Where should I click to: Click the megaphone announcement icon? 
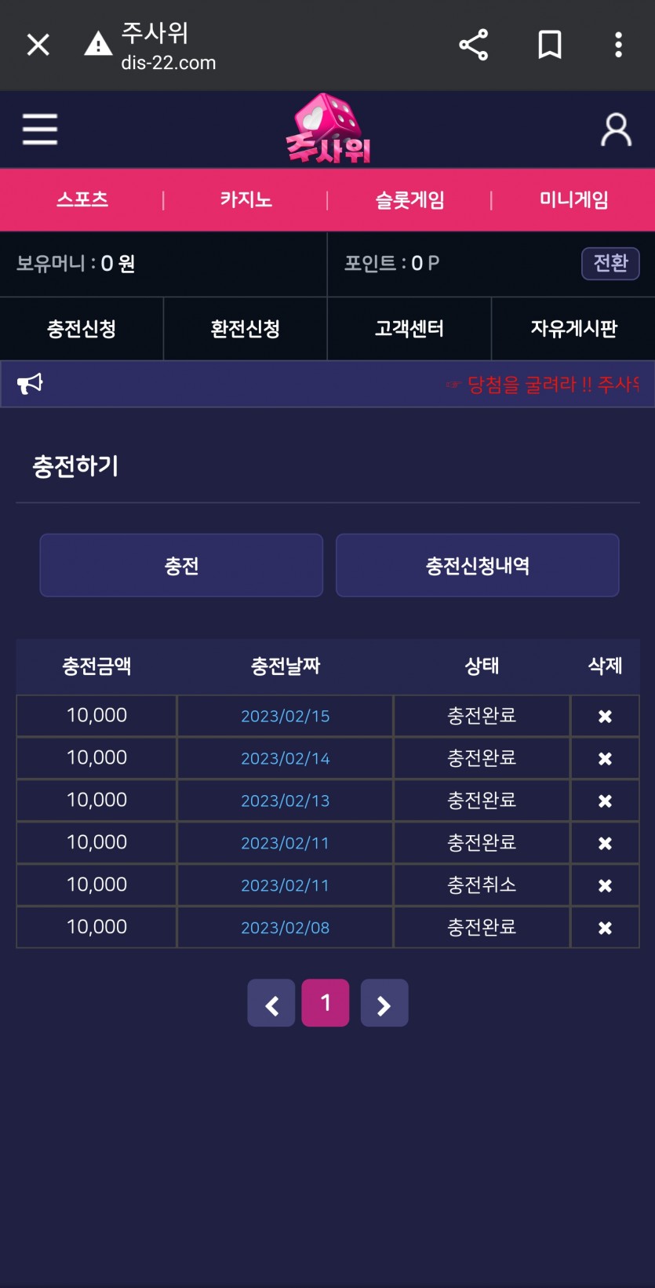tap(30, 384)
